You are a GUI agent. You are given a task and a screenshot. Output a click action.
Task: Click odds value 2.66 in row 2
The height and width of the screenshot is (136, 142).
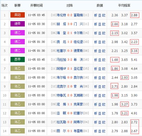point(115,24)
